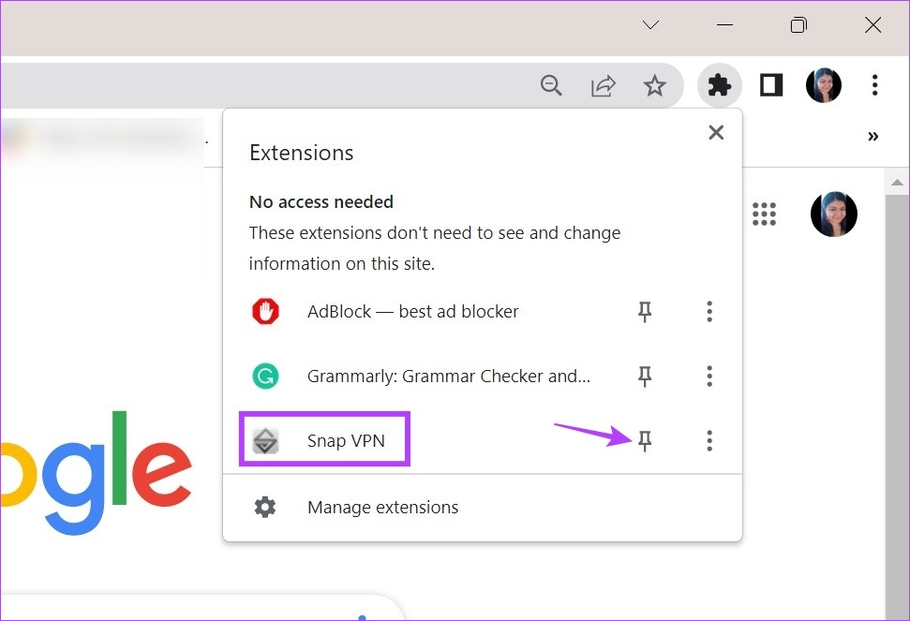Bookmark this page with star icon
The width and height of the screenshot is (910, 621).
655,85
